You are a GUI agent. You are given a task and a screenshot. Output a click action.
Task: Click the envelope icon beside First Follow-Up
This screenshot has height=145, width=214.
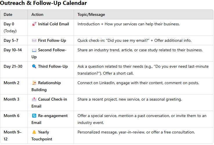click(x=34, y=40)
